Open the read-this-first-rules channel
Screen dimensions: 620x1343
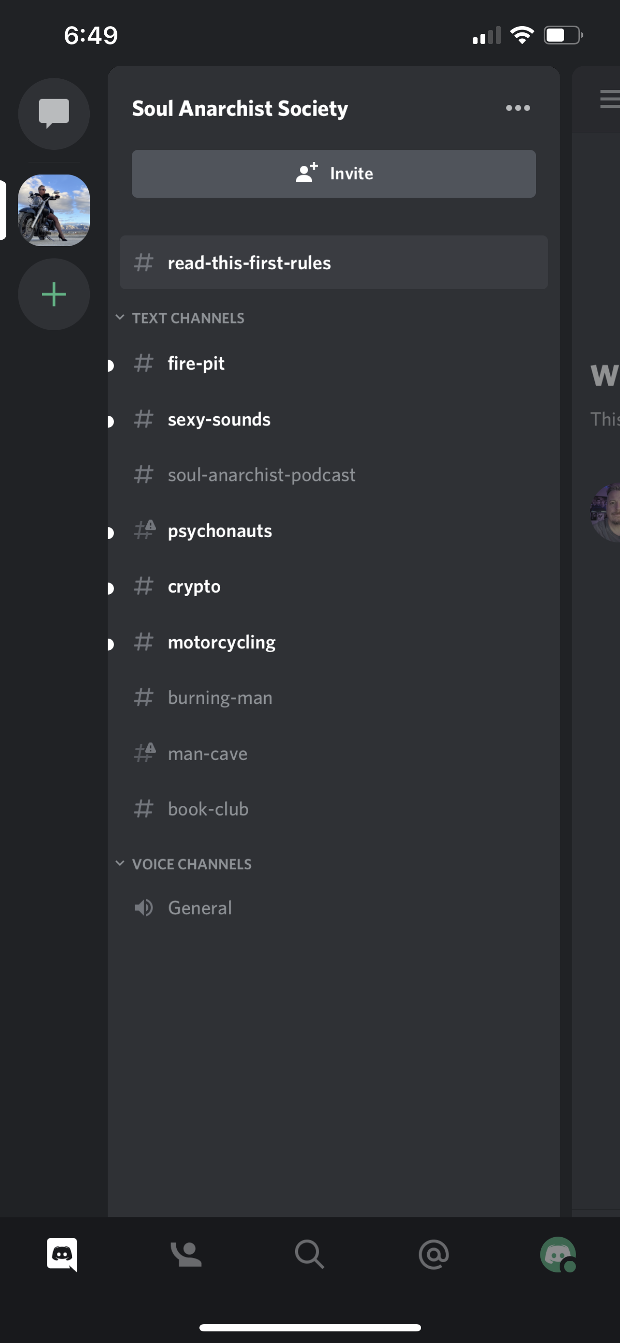334,263
